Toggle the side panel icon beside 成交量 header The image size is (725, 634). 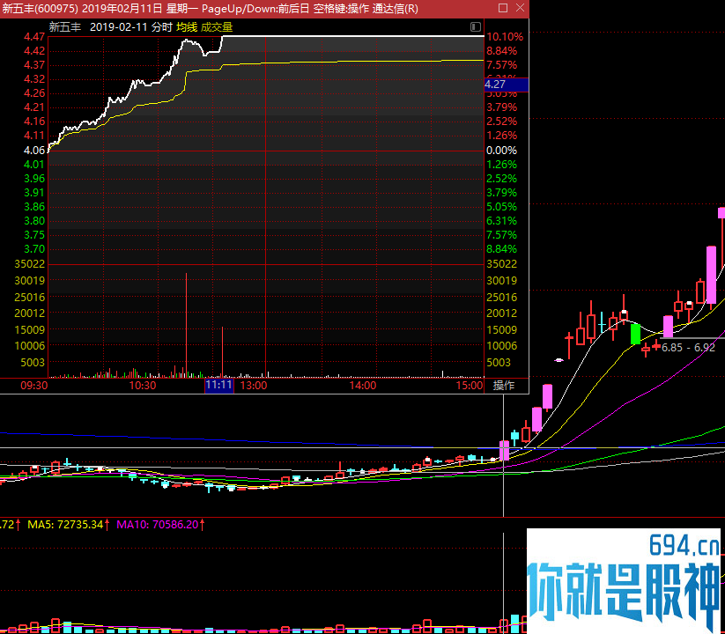point(476,26)
